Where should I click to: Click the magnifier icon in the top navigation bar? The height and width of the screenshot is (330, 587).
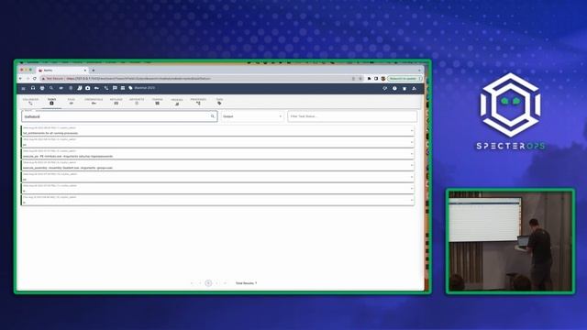[x=51, y=88]
